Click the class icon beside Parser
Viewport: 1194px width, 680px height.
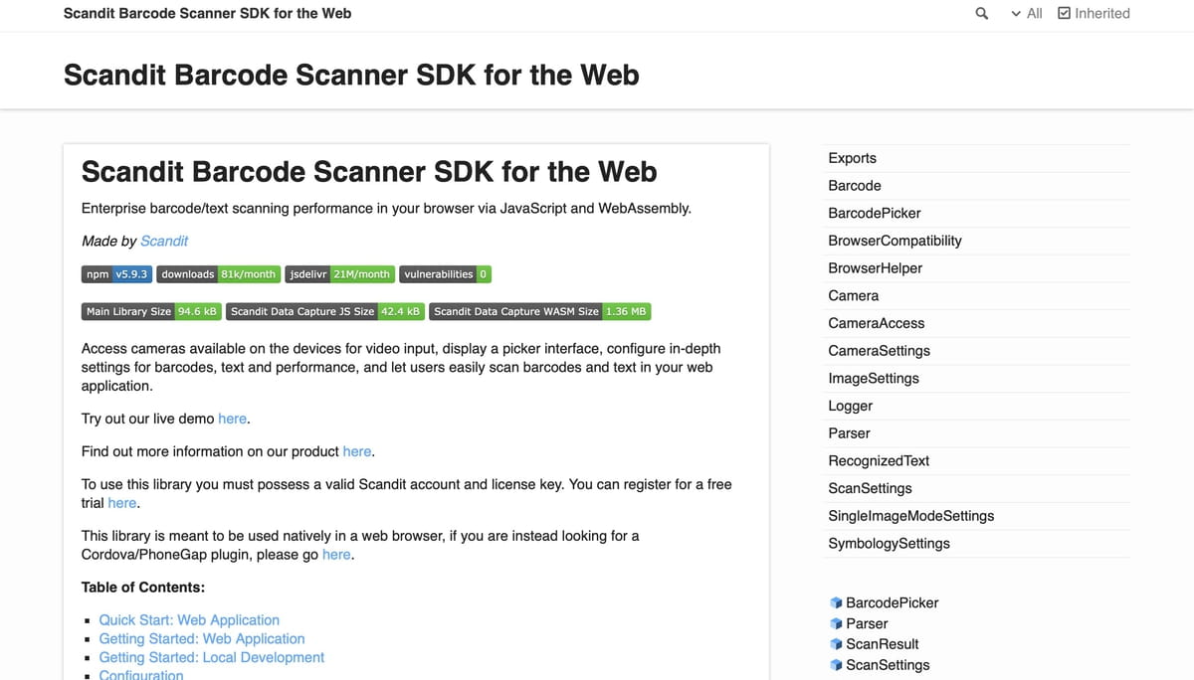[836, 624]
